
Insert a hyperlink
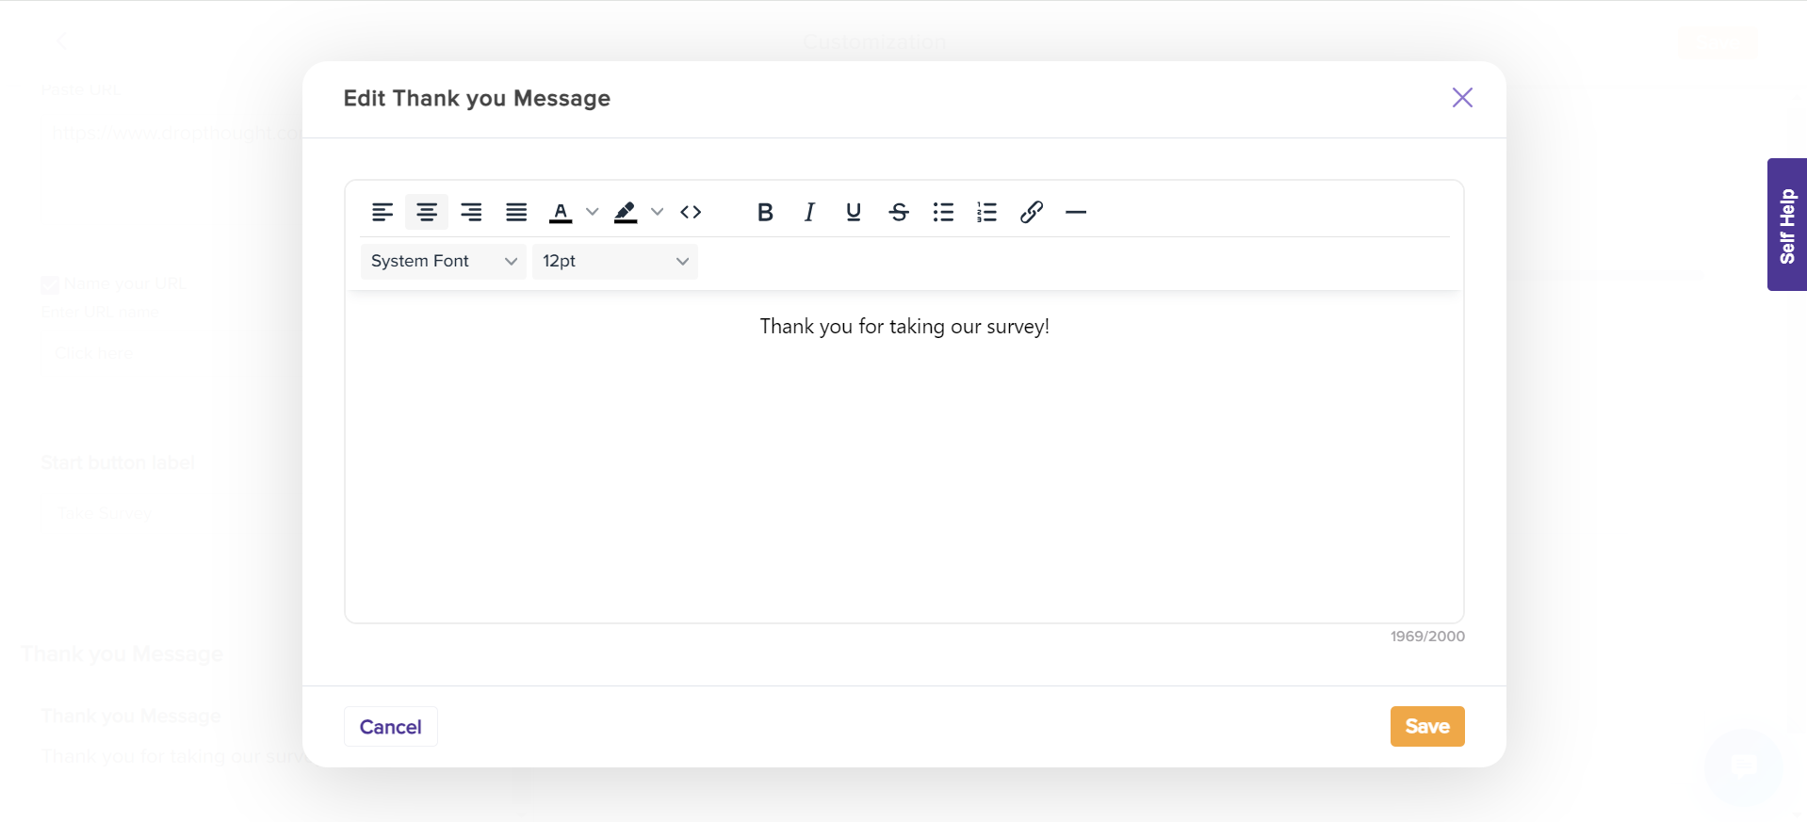1032,213
